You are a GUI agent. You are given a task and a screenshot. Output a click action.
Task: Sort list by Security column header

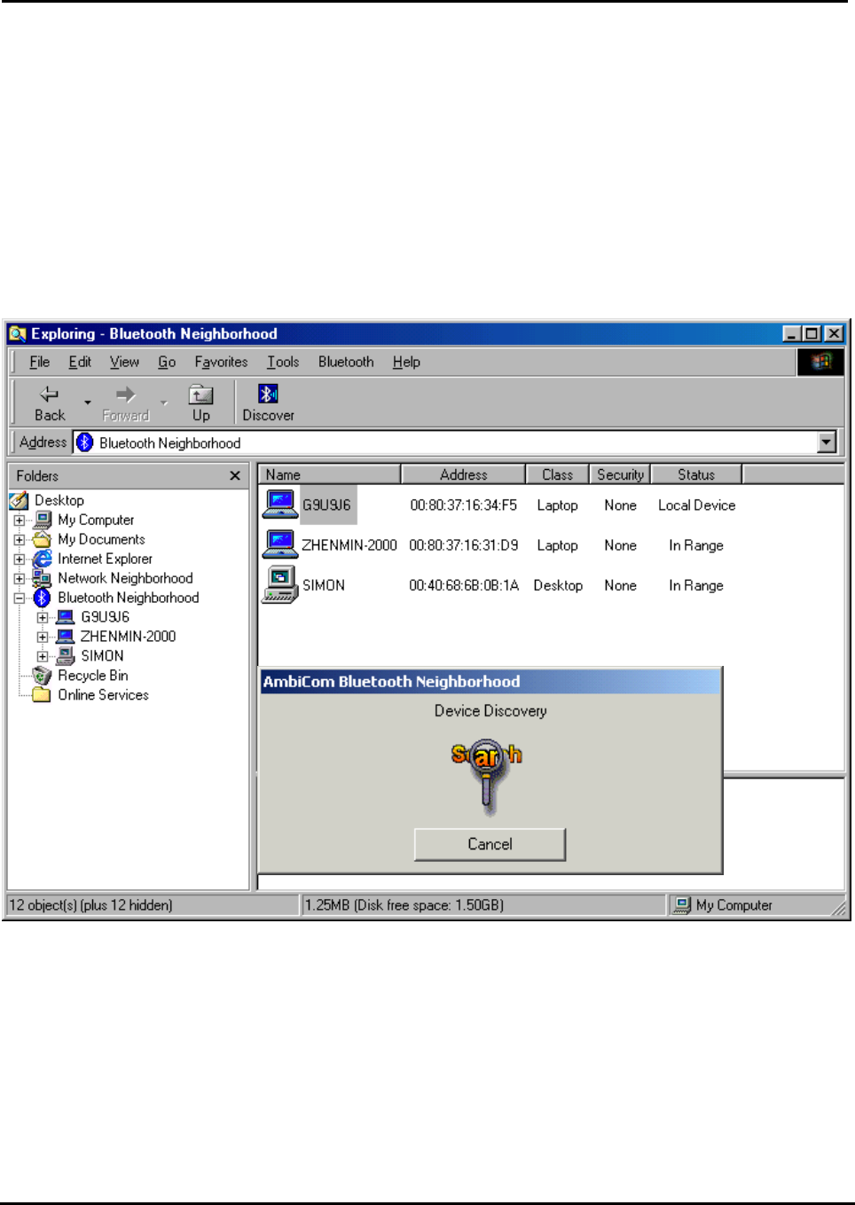pos(620,475)
